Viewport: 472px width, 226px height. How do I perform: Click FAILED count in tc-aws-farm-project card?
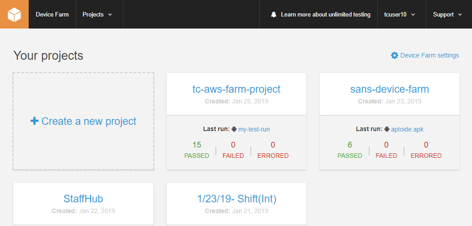233,150
